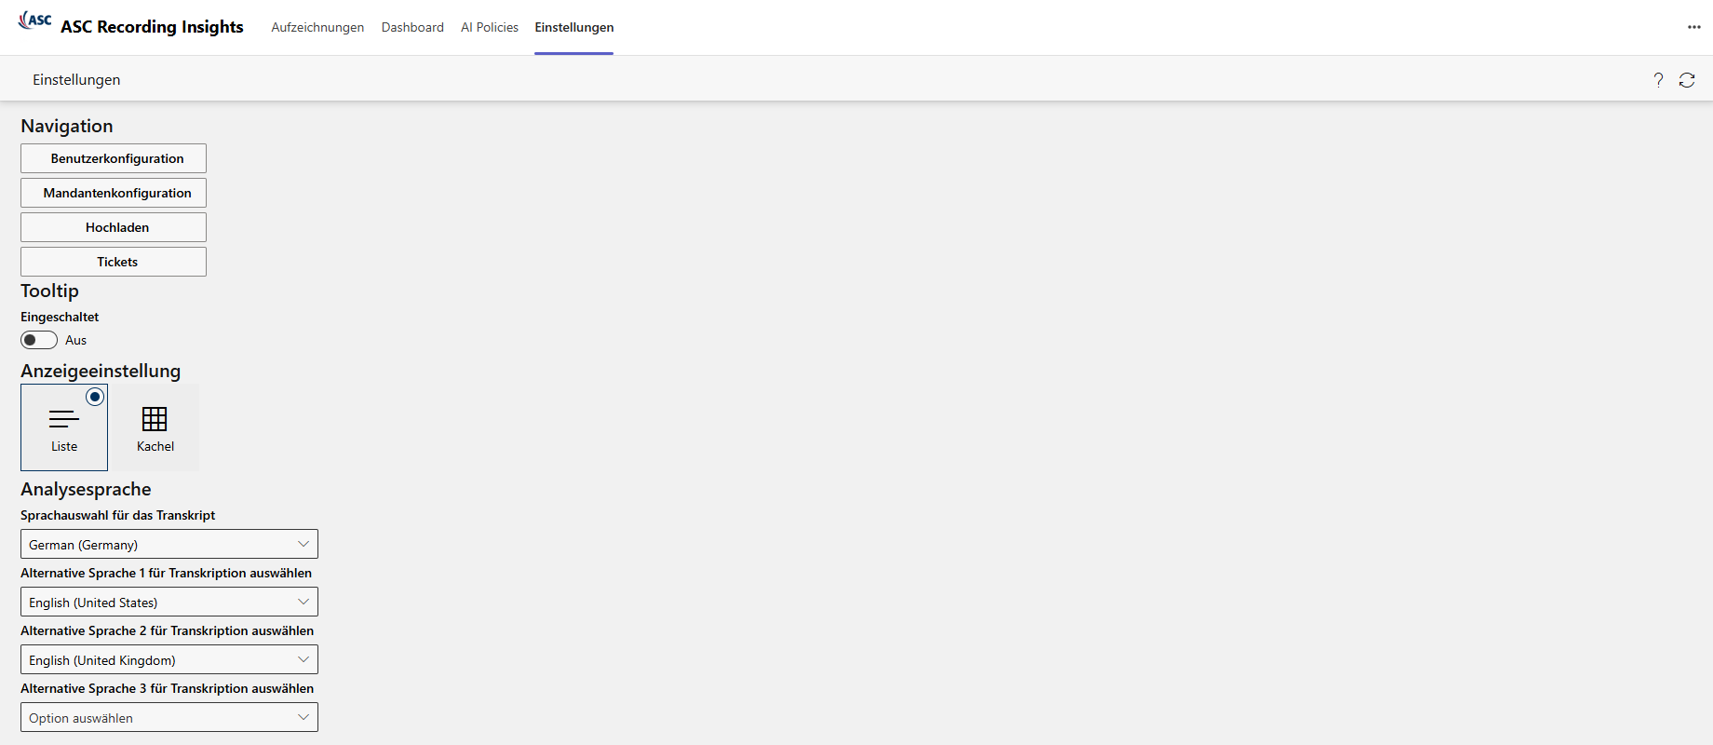Select the Liste radio button
The width and height of the screenshot is (1713, 745).
click(x=95, y=397)
